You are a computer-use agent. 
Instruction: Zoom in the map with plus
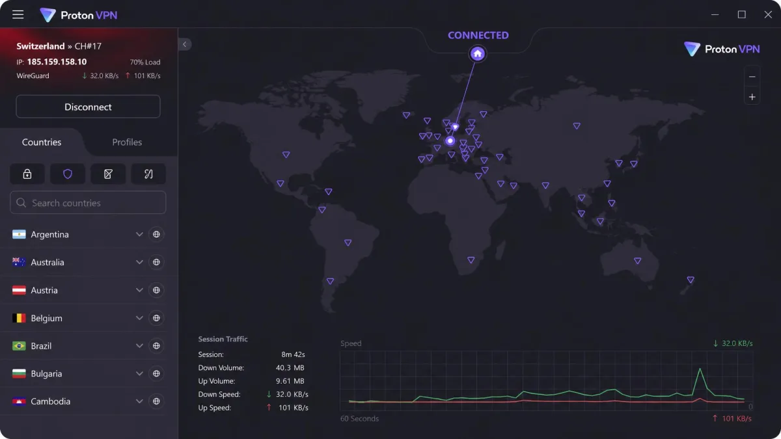tap(752, 97)
